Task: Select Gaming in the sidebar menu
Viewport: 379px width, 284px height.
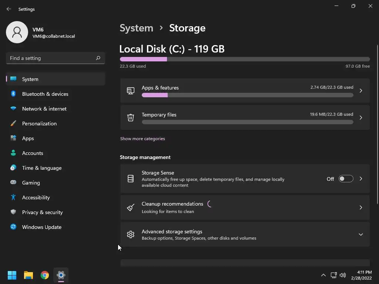Action: (x=31, y=183)
